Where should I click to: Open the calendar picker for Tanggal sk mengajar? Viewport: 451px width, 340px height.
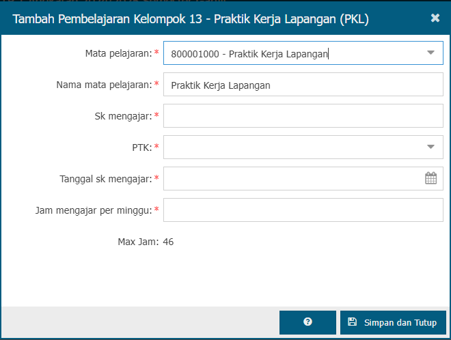430,178
